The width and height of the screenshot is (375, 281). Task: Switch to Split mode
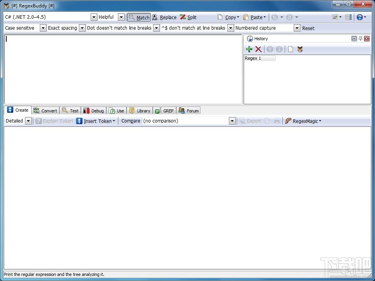tap(188, 17)
